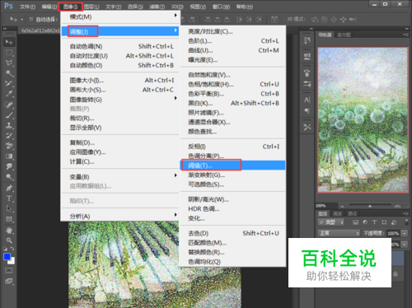
Task: Select the Healing Brush tool
Action: coord(9,105)
